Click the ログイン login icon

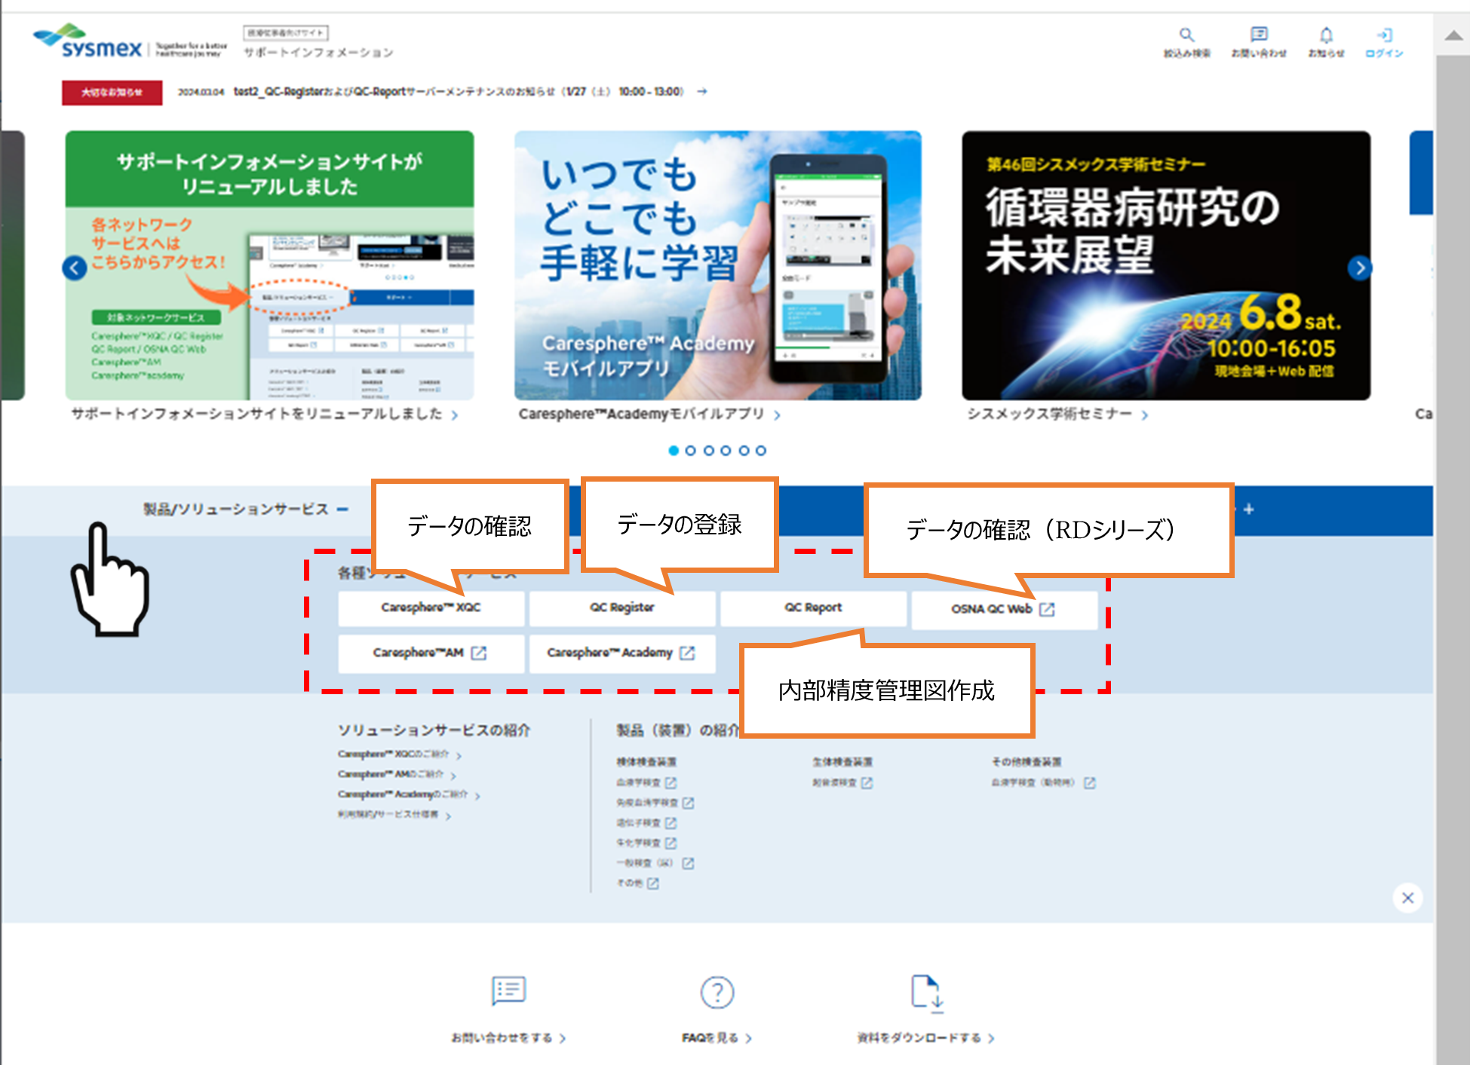pos(1384,35)
